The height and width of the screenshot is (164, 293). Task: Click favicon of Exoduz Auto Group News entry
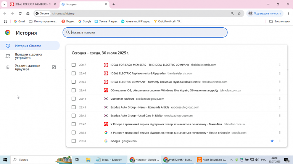(106, 107)
